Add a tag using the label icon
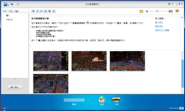 click(45, 11)
